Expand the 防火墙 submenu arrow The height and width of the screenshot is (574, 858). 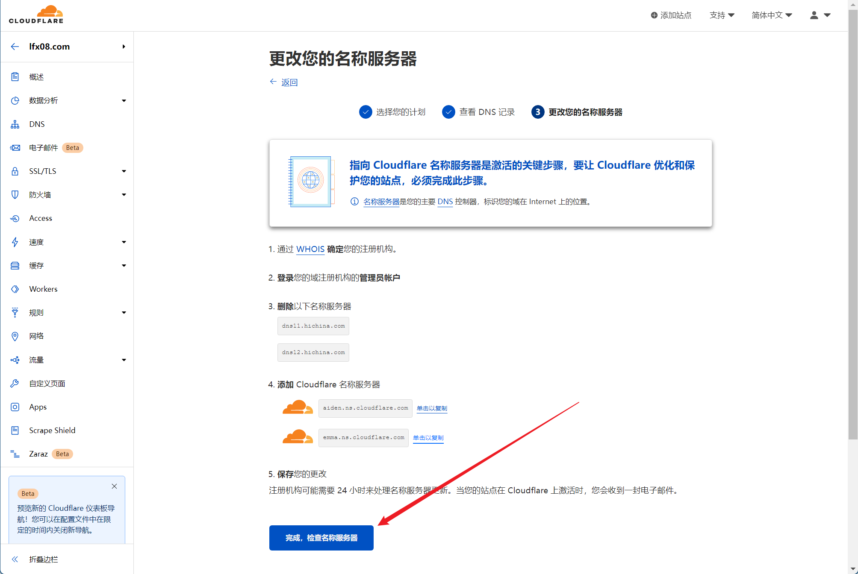pos(124,195)
